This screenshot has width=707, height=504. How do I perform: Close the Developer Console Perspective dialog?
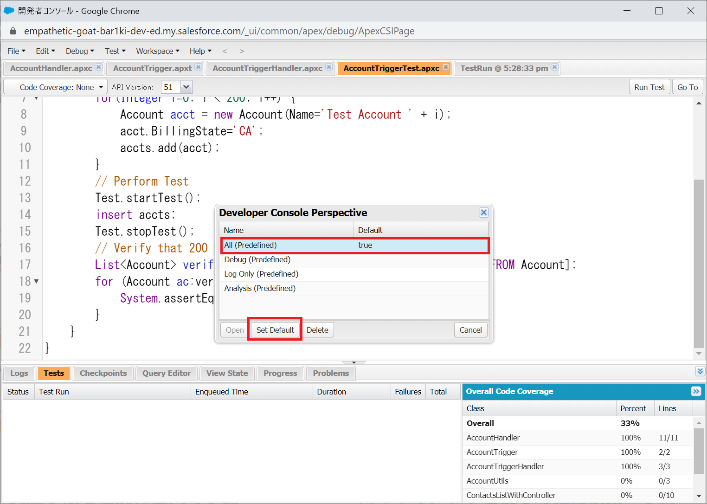(x=484, y=213)
